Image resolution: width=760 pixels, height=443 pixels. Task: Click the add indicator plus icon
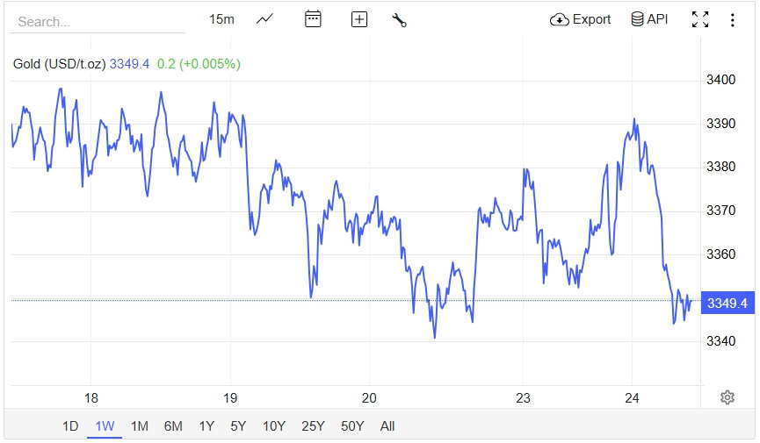point(358,19)
